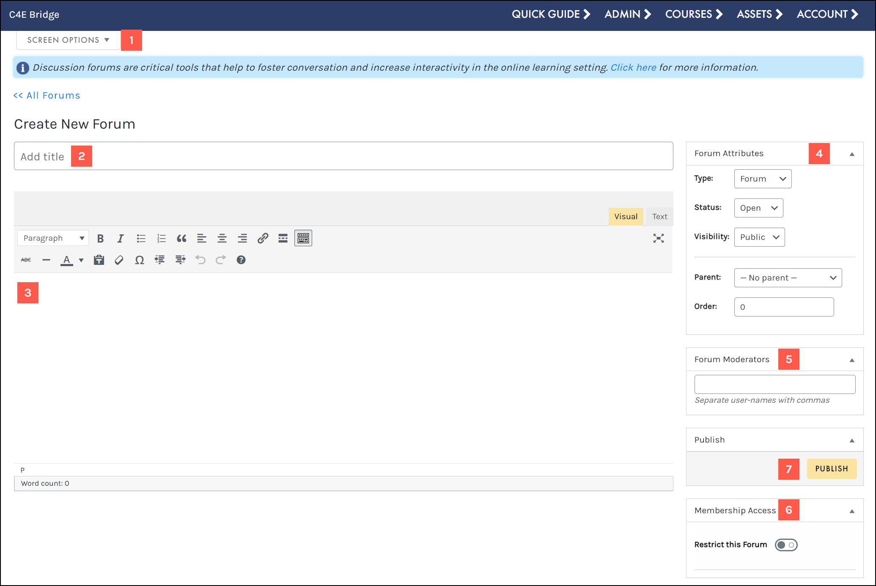Click the P element path indicator

pos(23,470)
